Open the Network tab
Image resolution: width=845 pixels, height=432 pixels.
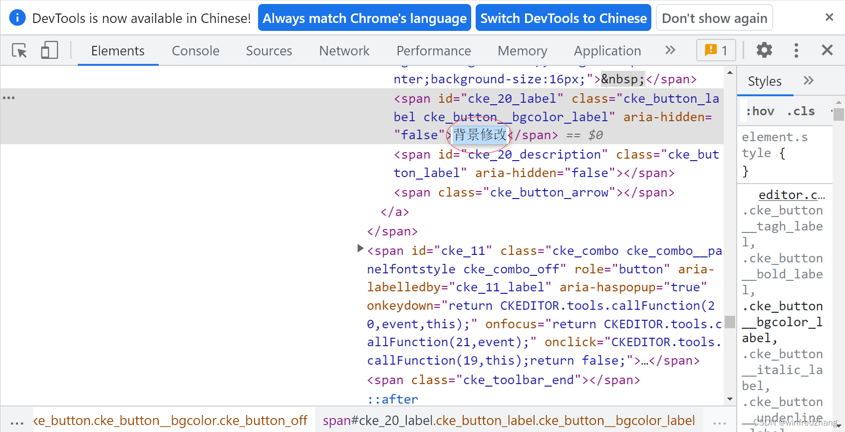coord(344,51)
